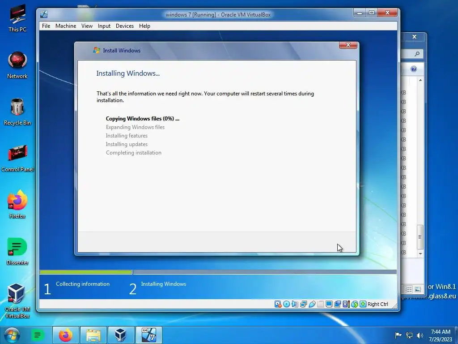Open the Input menu
This screenshot has height=344, width=458.
(x=104, y=26)
